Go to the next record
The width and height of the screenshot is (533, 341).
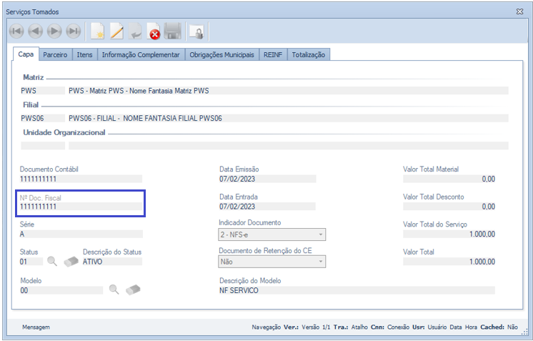click(54, 31)
